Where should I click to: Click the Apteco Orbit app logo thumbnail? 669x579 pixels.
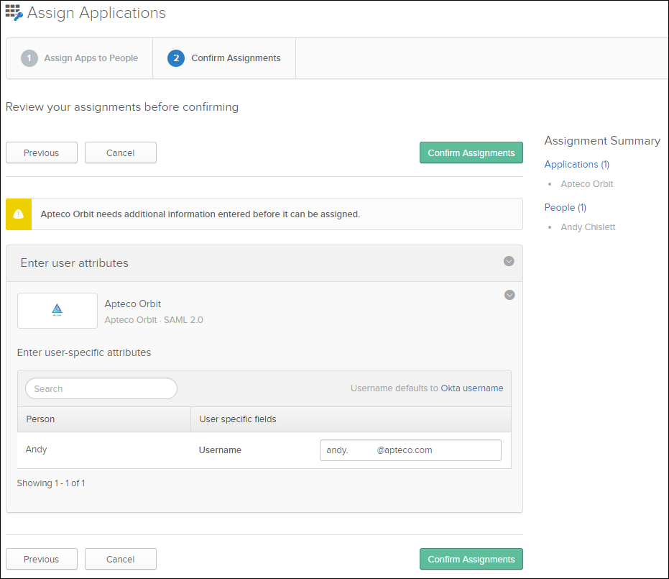pos(57,311)
